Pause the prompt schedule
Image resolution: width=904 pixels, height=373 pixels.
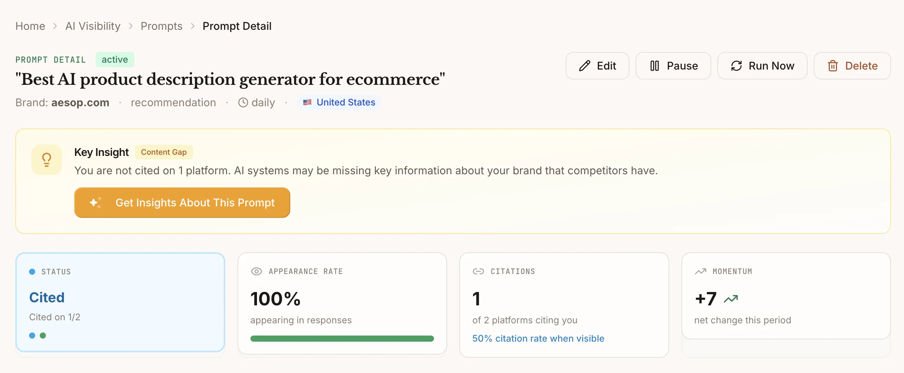(673, 65)
